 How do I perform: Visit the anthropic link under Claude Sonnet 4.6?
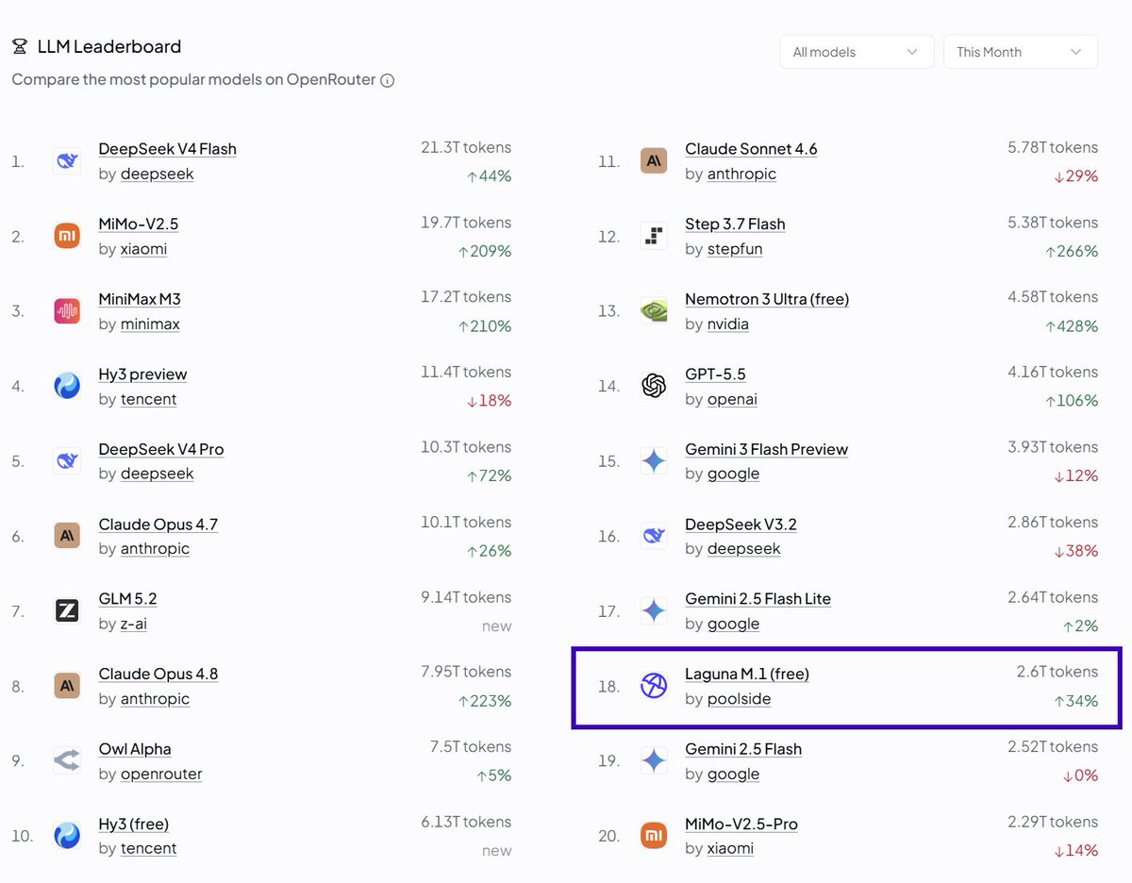(741, 174)
